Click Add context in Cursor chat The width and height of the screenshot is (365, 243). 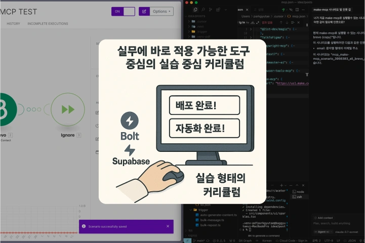click(324, 218)
